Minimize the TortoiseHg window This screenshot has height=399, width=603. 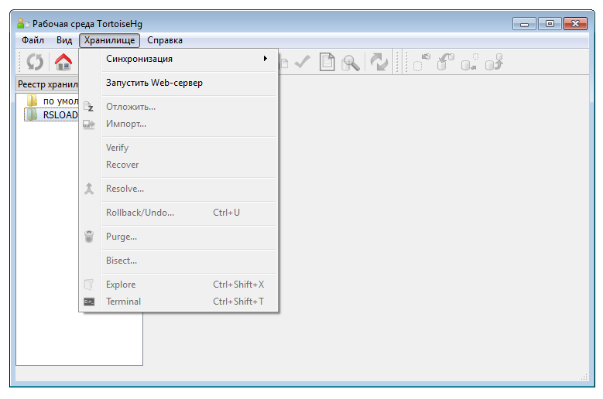[524, 24]
